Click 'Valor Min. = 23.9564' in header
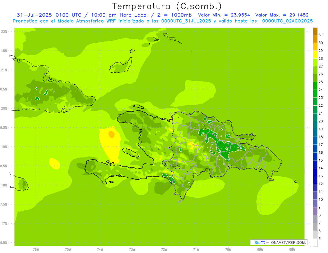Screen dimensions: 328x253 point(224,15)
